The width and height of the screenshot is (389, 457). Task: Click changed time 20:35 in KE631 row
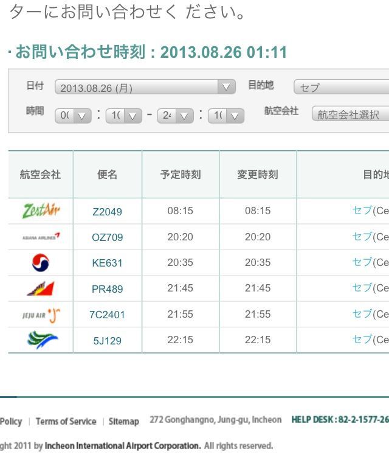tap(258, 262)
